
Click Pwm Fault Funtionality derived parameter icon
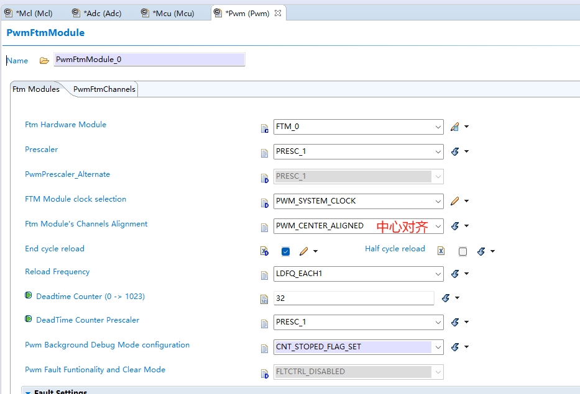264,374
